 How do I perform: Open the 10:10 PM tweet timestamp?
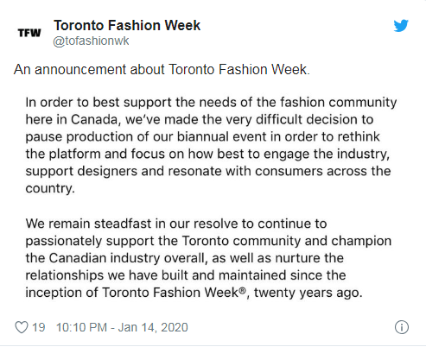click(81, 327)
